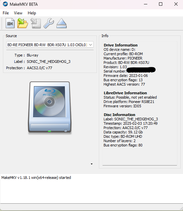Minimize the MakeMKV BETA window

click(x=146, y=4)
